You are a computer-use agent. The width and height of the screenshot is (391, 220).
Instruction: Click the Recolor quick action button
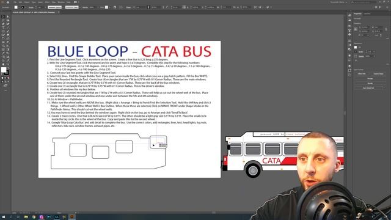[x=370, y=83]
